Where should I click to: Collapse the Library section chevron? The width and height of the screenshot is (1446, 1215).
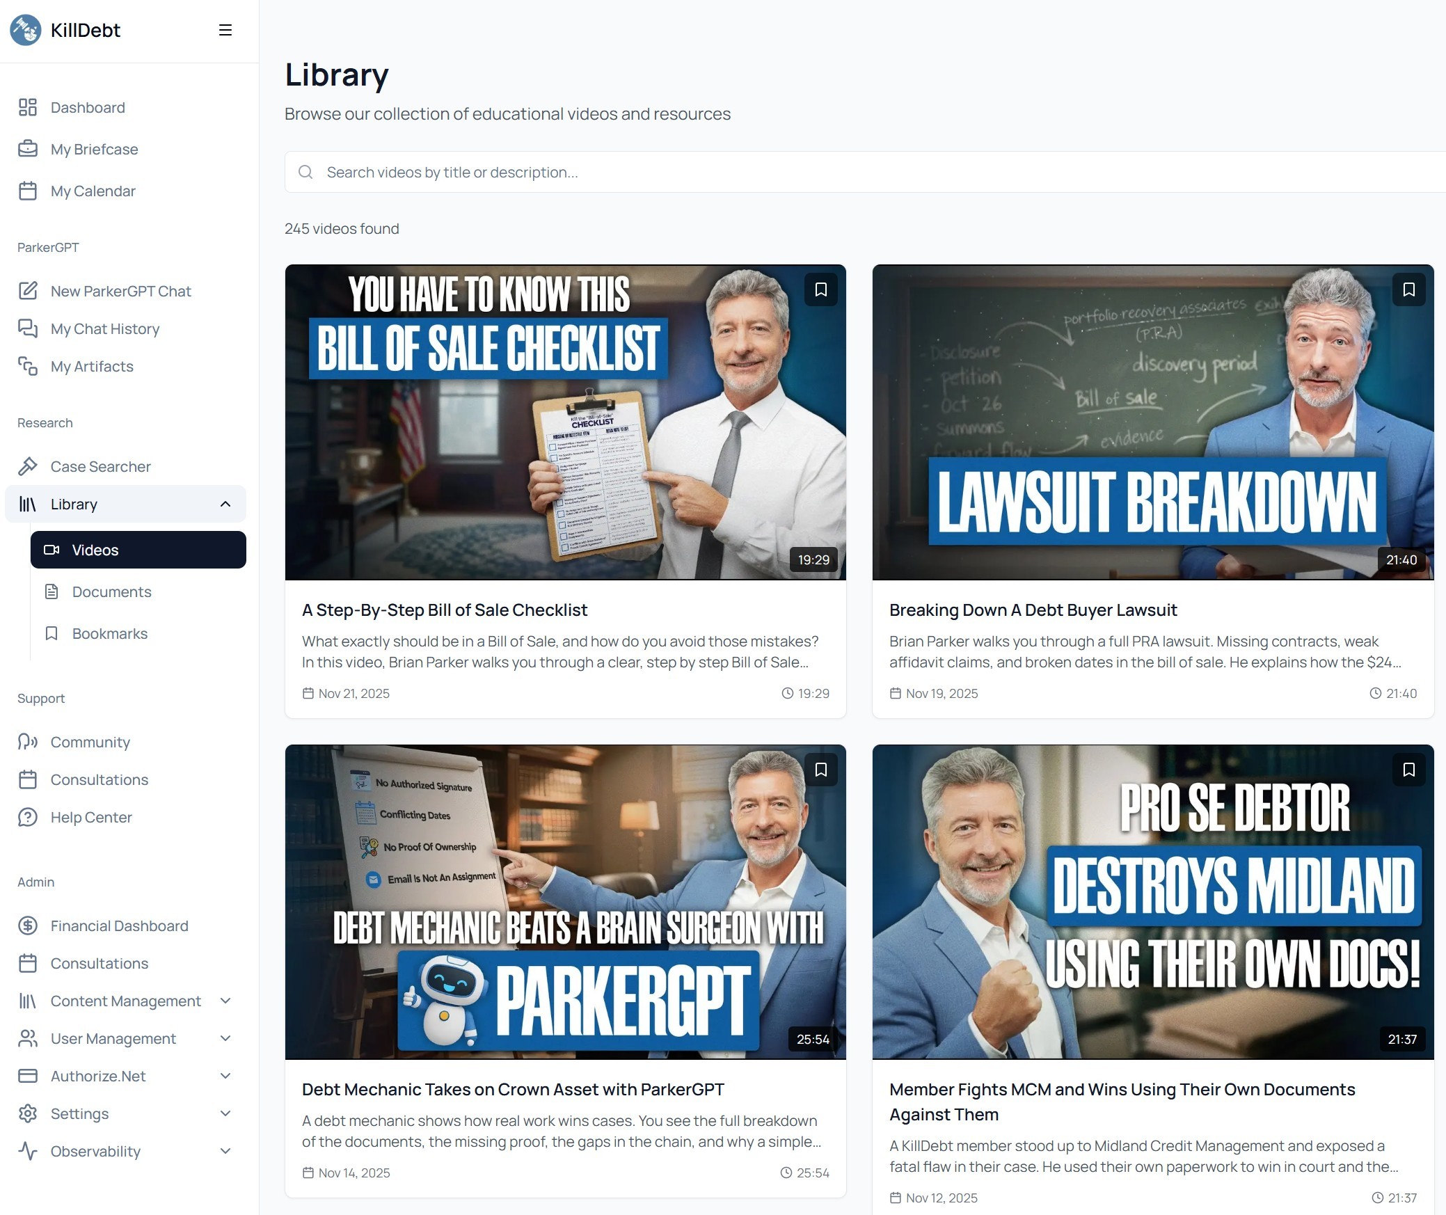(x=225, y=504)
